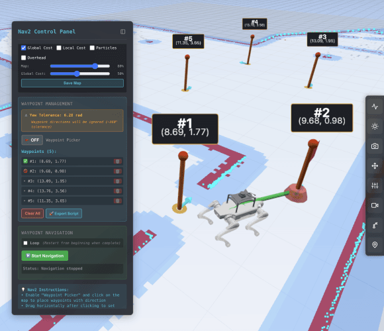Click the map pin location icon
The height and width of the screenshot is (331, 384).
pos(375,244)
